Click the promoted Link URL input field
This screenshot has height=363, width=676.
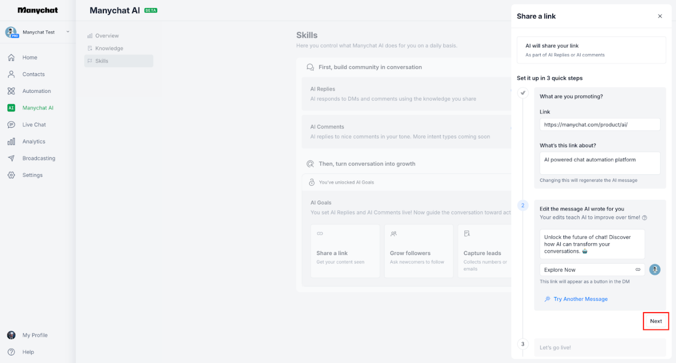pyautogui.click(x=600, y=124)
